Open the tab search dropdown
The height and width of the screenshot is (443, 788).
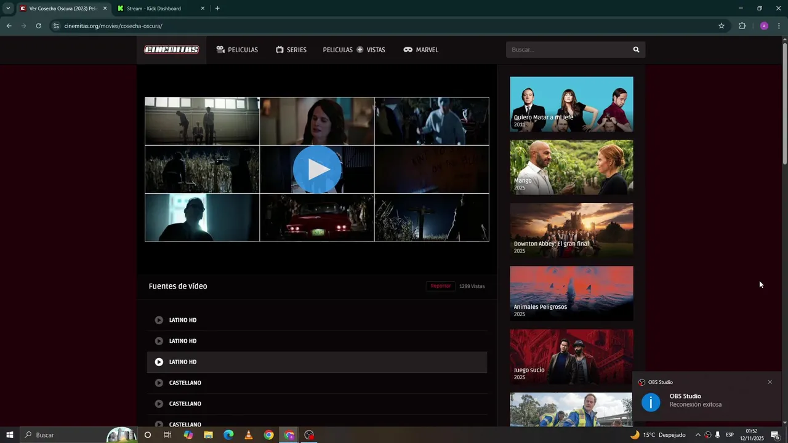click(8, 9)
